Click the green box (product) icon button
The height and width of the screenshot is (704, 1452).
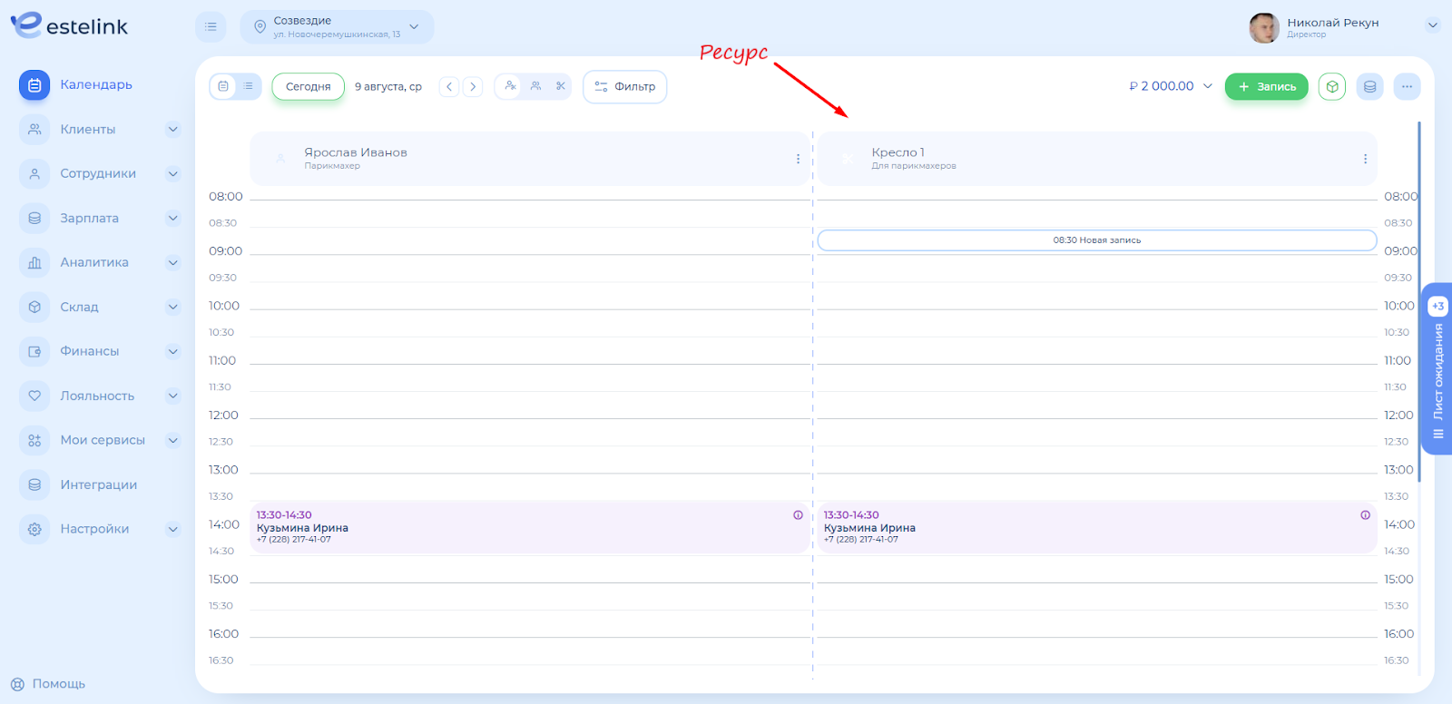[x=1331, y=87]
